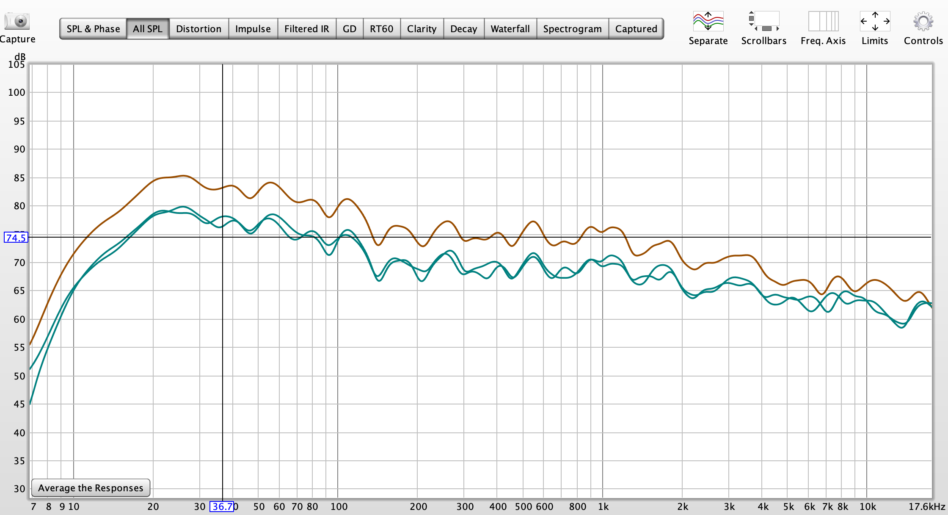Open the RT60 tab

381,29
